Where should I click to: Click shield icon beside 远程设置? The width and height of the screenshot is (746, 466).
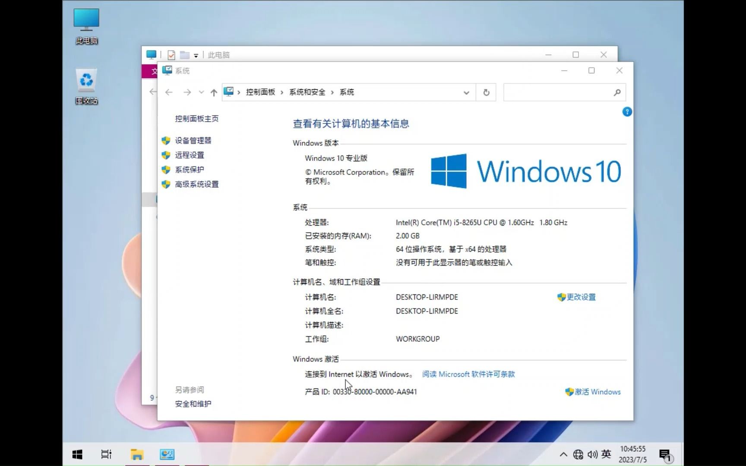coord(166,155)
